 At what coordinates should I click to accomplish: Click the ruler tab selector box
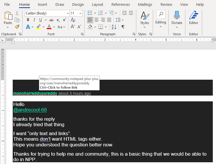point(3,40)
